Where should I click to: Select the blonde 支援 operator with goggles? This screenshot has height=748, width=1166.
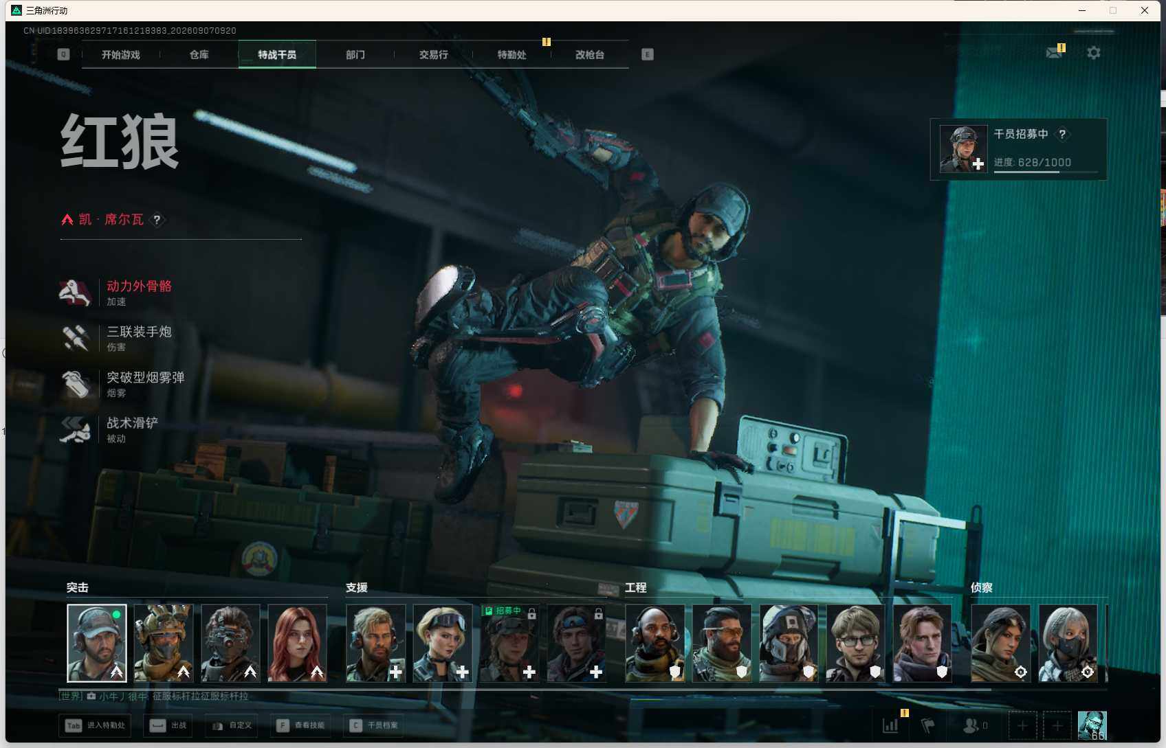(443, 643)
